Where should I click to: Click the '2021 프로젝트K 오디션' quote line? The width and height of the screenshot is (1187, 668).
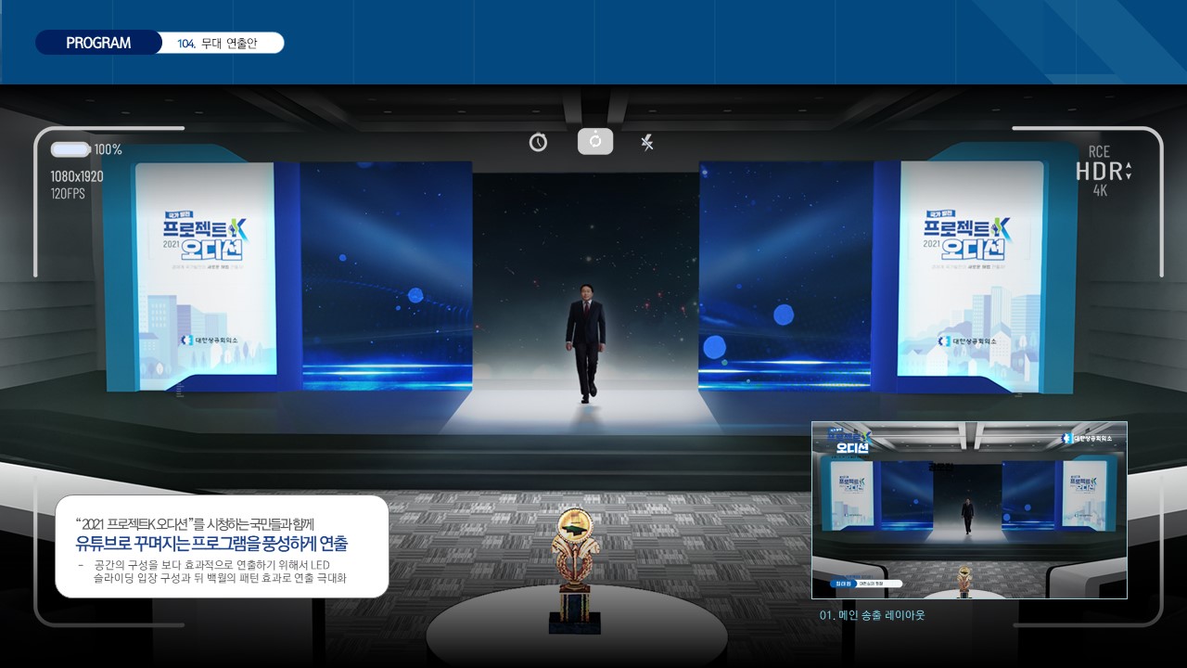195,524
